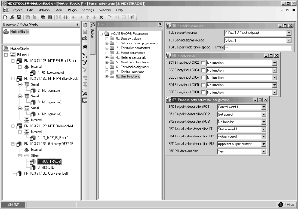Screen dimensions: 298x209
Task: Click the MotionStudio icon in the Overview panel
Action: (x=6, y=31)
